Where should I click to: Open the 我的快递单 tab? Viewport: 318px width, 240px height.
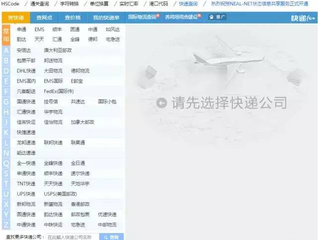[106, 18]
